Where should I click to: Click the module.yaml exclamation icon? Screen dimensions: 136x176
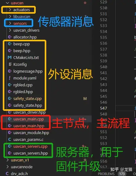click(x=10, y=78)
